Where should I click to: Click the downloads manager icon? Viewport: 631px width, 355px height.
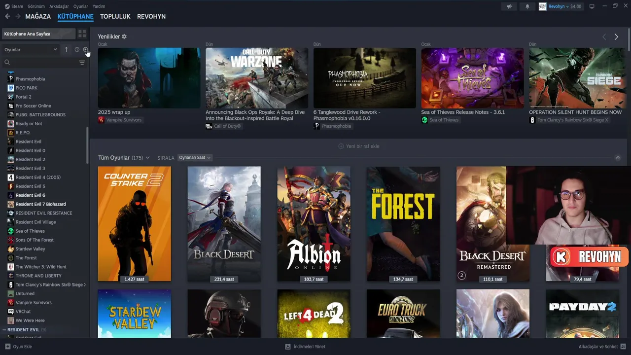tap(288, 347)
